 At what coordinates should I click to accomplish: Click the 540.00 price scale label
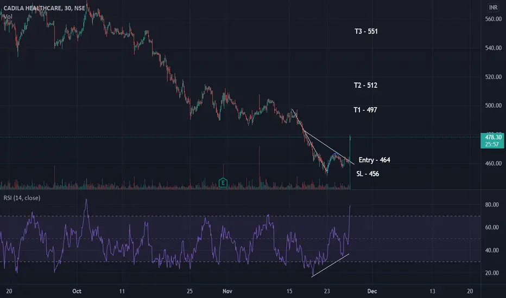(x=494, y=48)
